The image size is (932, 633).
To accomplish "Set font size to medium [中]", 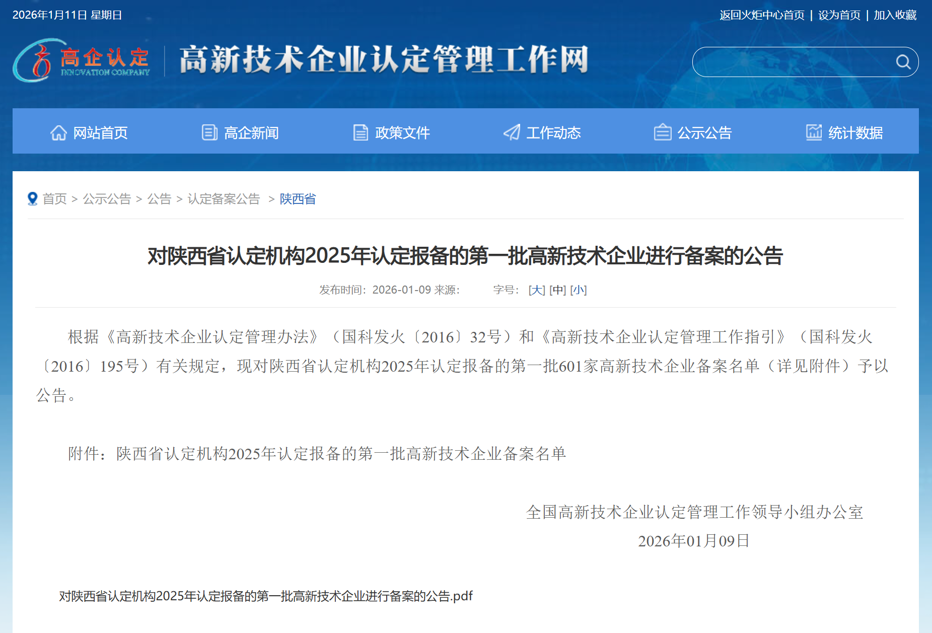I will pyautogui.click(x=557, y=290).
